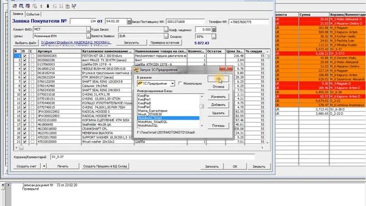The image size is (366, 206).
Task: Open the Dropbox file path link
Action: [76, 43]
